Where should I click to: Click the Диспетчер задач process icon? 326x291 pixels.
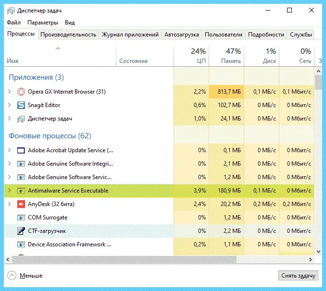tap(21, 119)
